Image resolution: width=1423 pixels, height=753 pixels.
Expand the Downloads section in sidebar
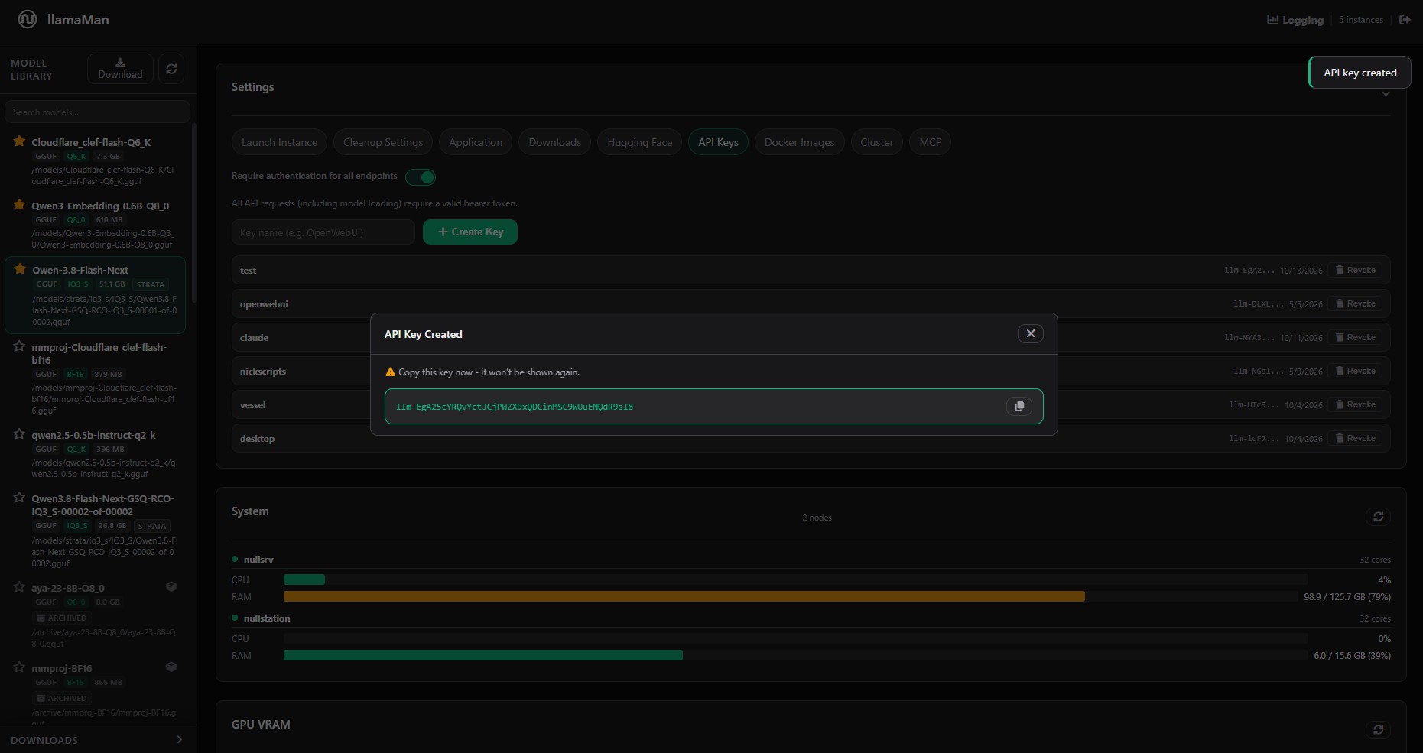click(x=98, y=740)
